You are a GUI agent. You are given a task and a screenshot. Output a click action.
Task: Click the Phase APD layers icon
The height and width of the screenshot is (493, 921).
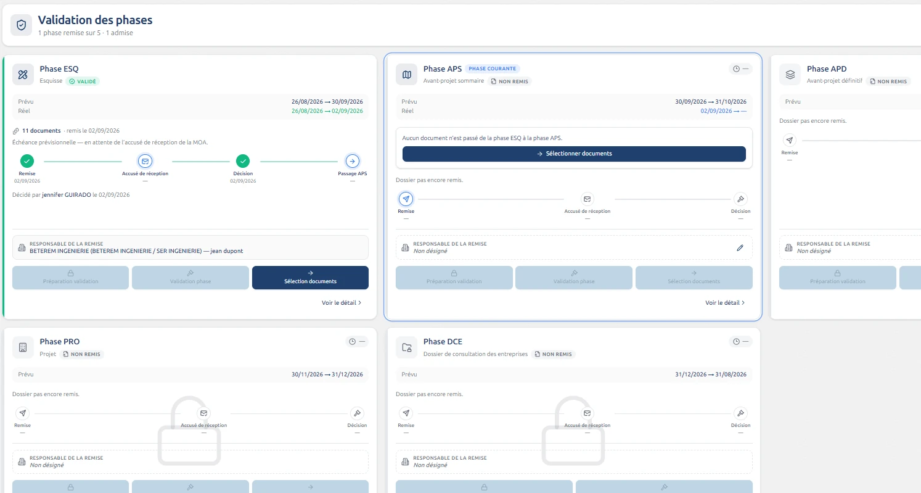tap(790, 75)
